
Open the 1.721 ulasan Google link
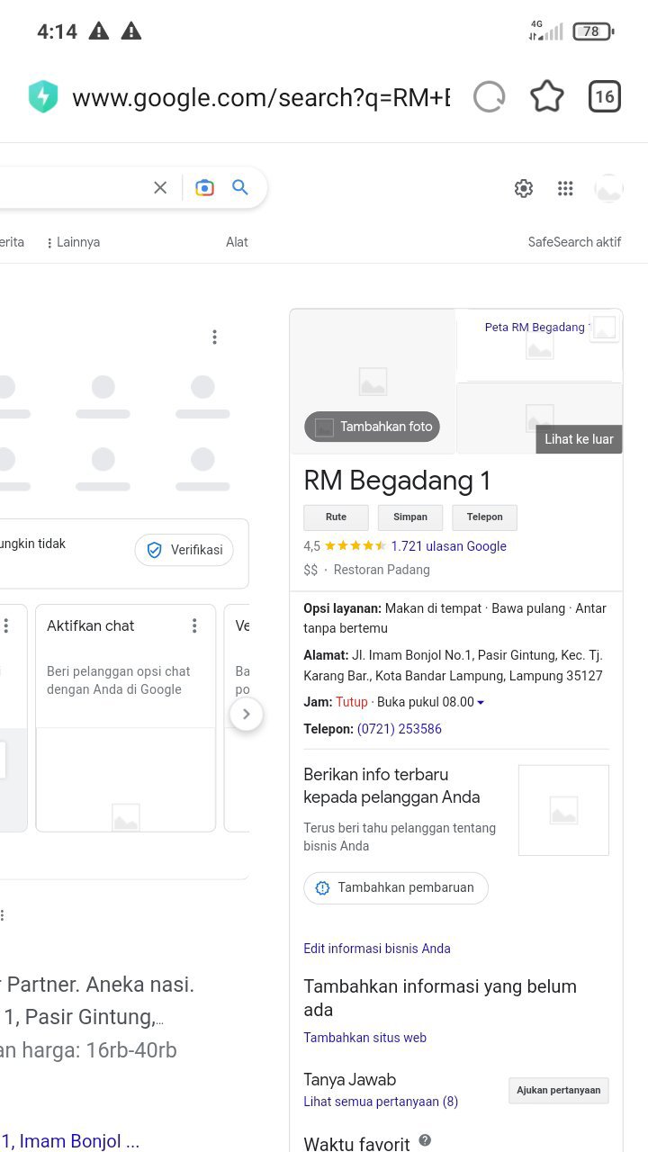point(448,546)
